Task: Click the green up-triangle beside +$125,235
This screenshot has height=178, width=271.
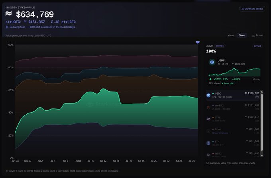Action: coord(210,79)
